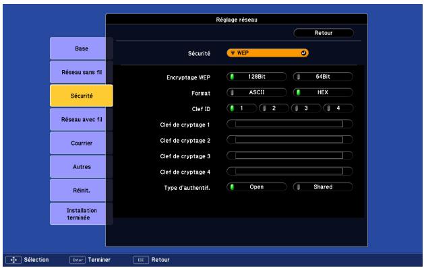Click the enter arrow icon on WEP dropdown
Viewport: 424px width, 268px height.
[x=303, y=53]
